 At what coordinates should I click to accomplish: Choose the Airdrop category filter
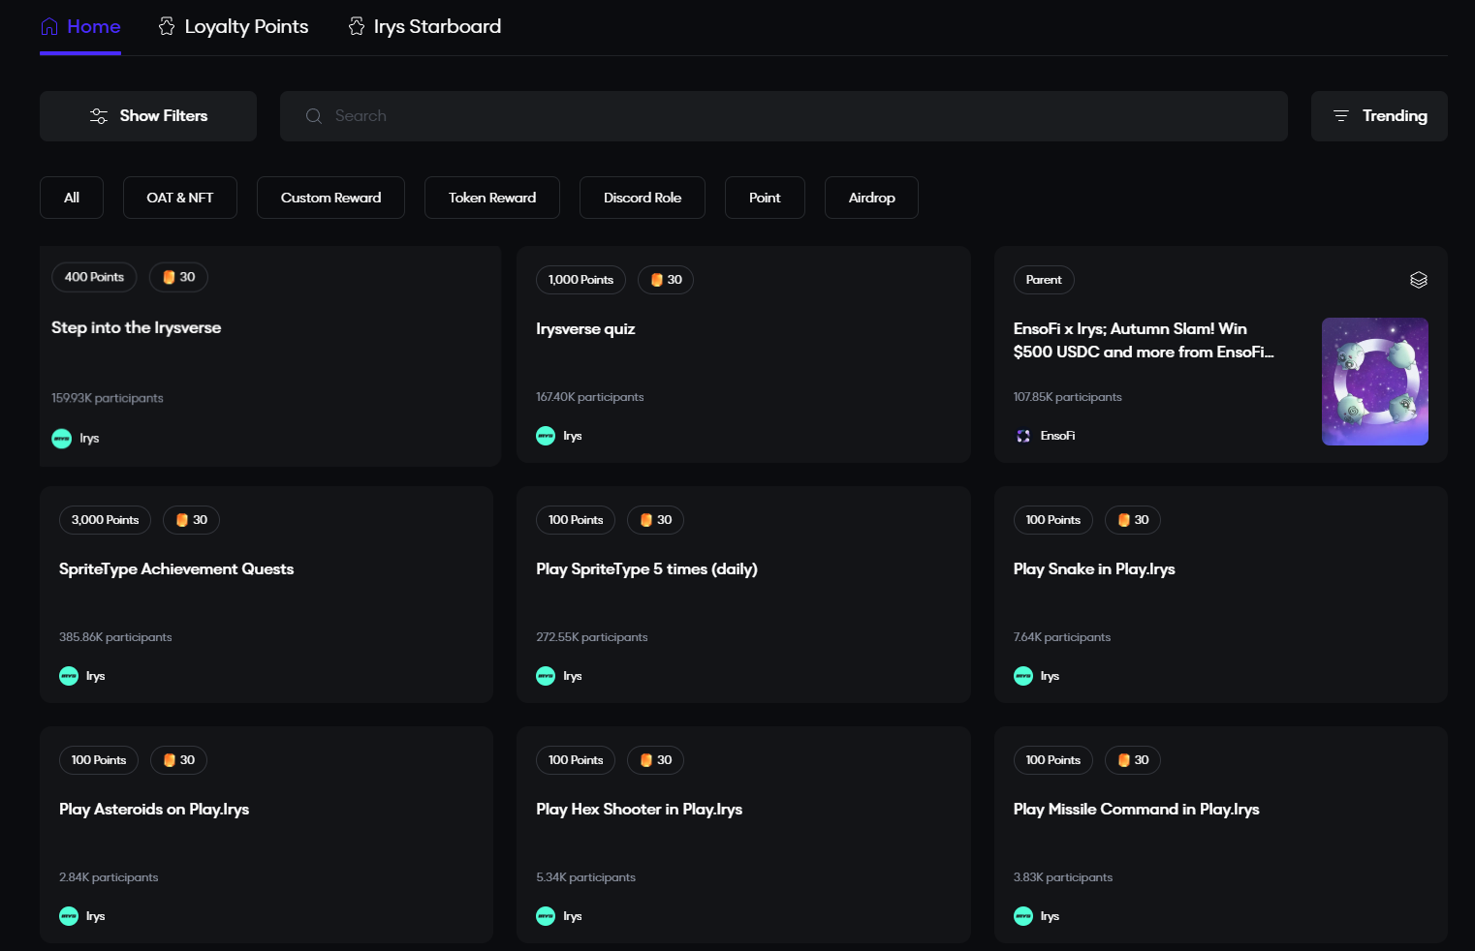point(871,198)
